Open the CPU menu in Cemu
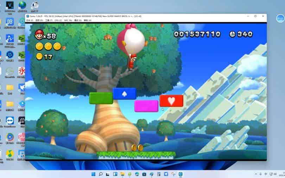Screen dimensions: 285x178 pyautogui.click(x=58, y=20)
